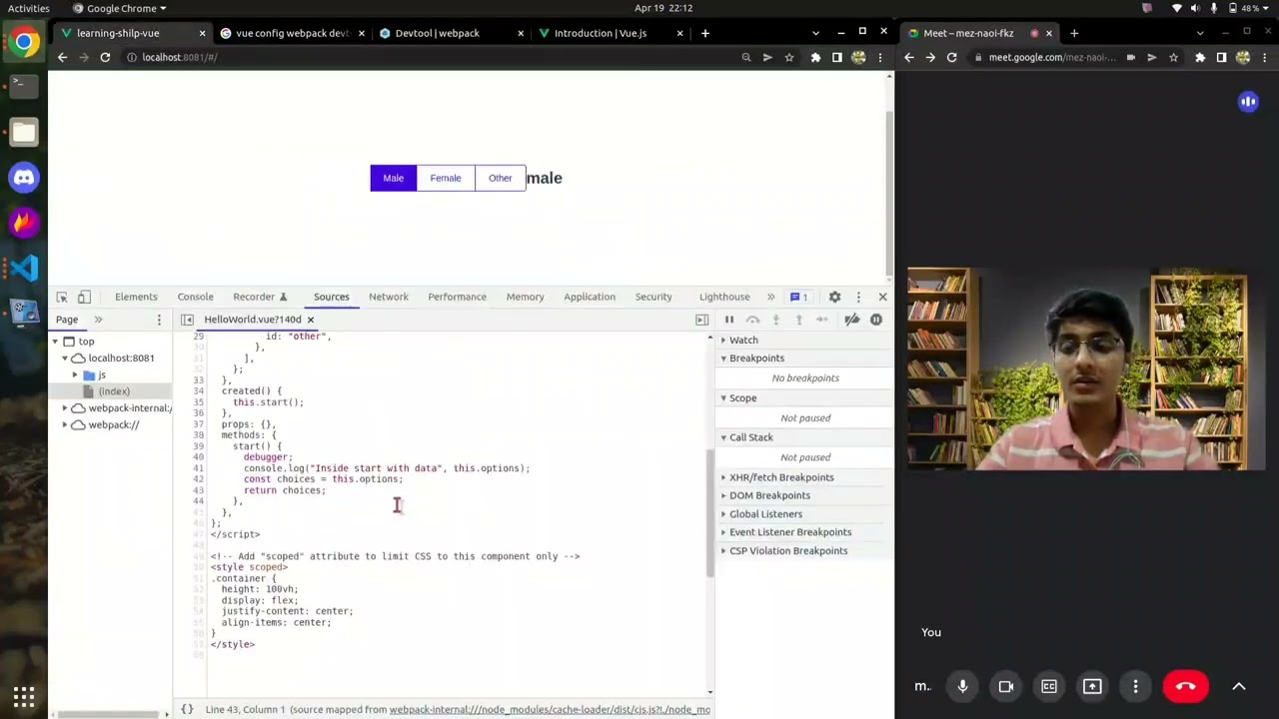Click the localhost:8081 address bar
Image resolution: width=1279 pixels, height=719 pixels.
point(430,57)
